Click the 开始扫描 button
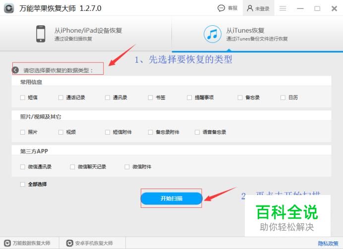343x249 pixels. [x=171, y=199]
